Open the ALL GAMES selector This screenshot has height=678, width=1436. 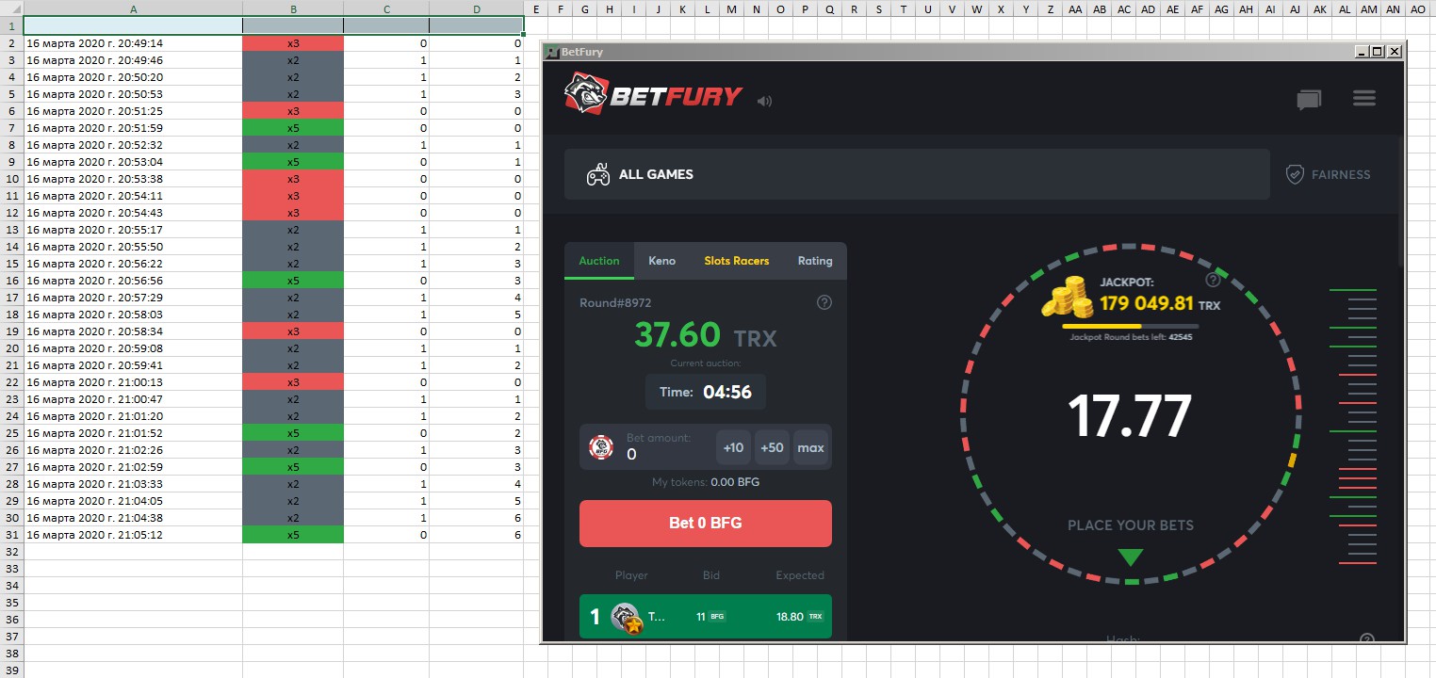[917, 174]
